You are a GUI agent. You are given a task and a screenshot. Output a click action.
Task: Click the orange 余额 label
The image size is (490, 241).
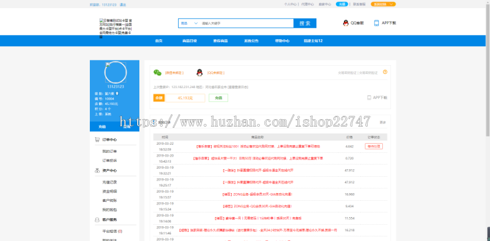pos(159,98)
